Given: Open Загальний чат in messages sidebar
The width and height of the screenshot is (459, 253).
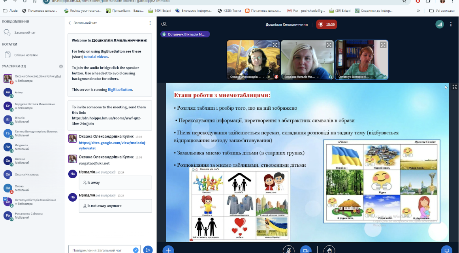Looking at the screenshot, I should pos(25,32).
